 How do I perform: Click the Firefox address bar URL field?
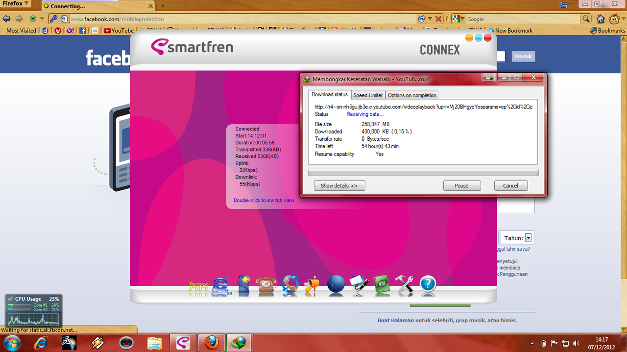(242, 19)
